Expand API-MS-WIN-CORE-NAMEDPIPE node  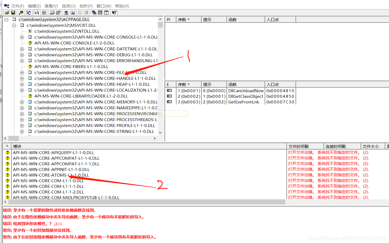(x=22, y=108)
